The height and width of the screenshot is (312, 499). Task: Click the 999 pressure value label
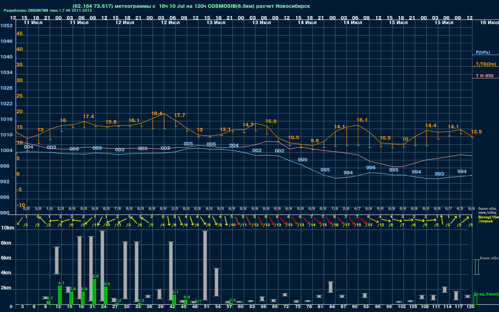pyautogui.click(x=303, y=160)
